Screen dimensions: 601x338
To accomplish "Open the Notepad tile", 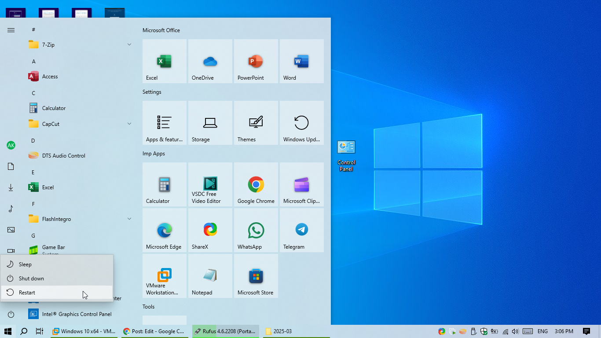I will [210, 276].
